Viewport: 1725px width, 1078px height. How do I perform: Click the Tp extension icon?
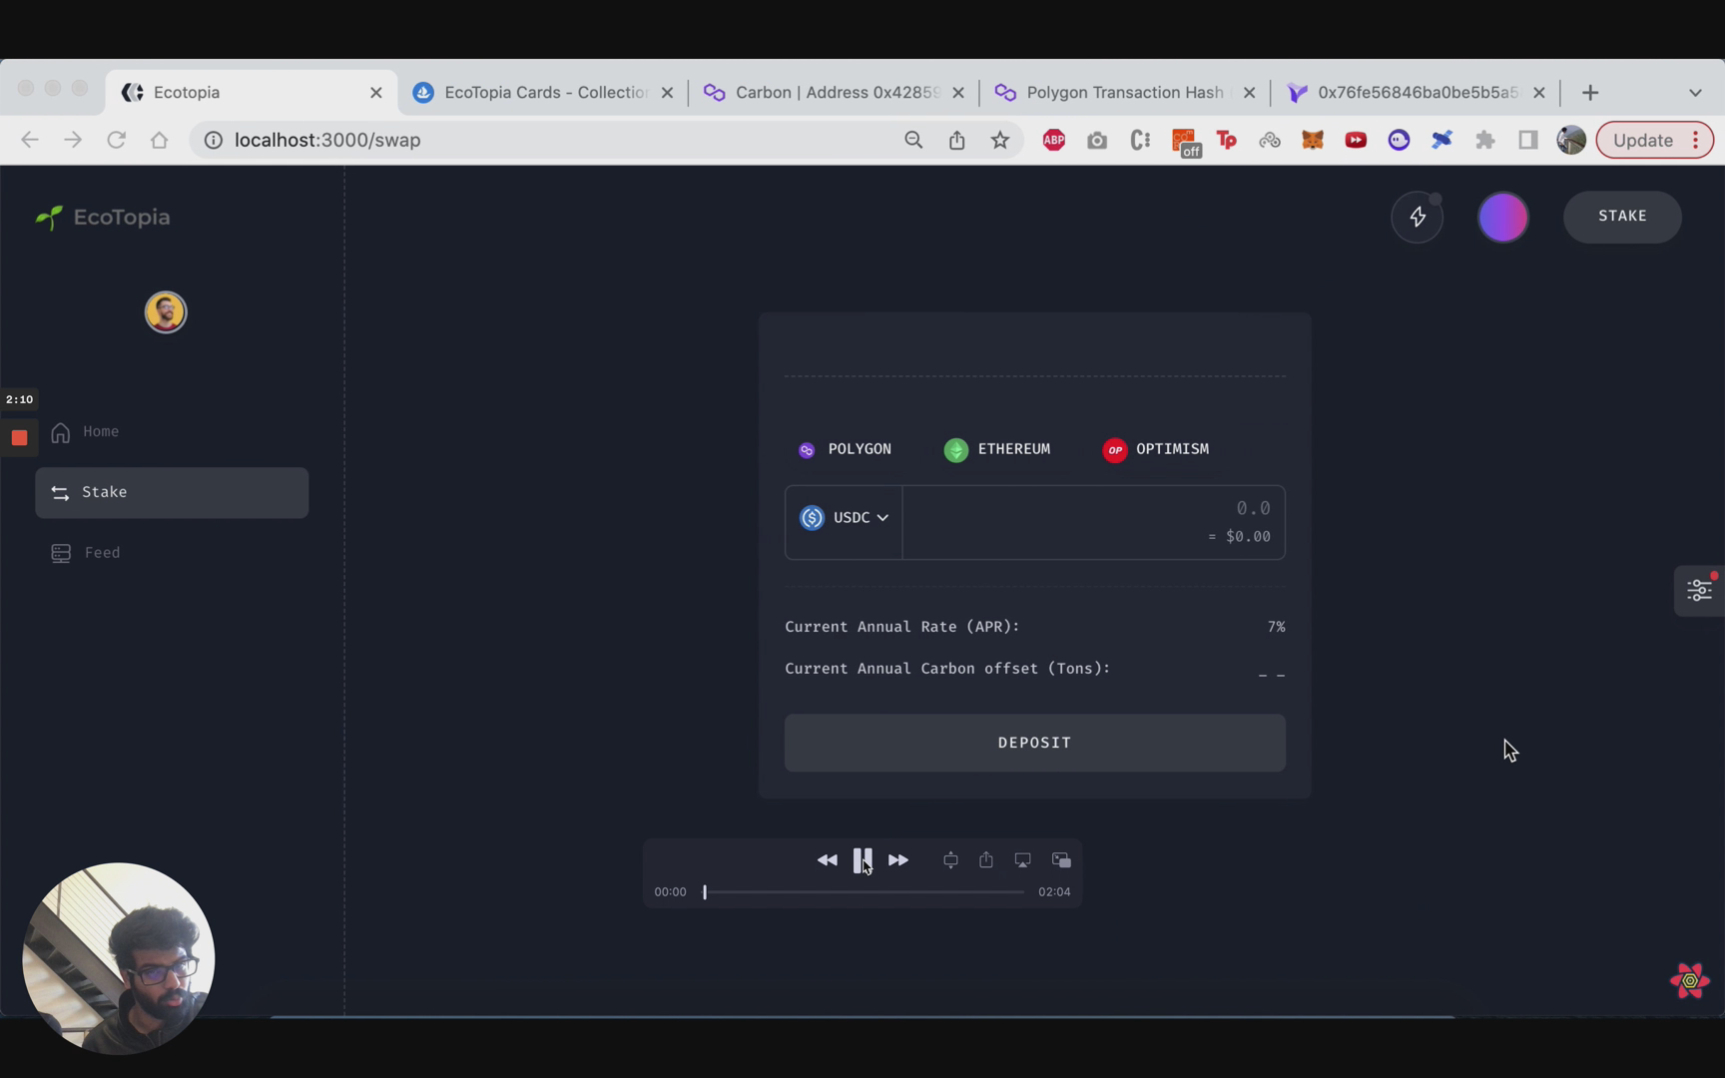click(1227, 141)
